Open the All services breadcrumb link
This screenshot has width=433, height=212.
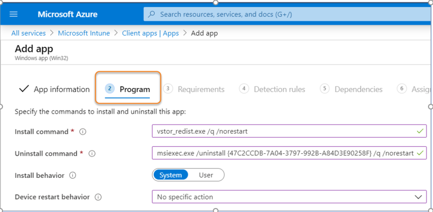[28, 33]
